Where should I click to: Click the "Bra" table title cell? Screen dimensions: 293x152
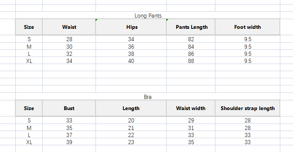tap(148, 97)
